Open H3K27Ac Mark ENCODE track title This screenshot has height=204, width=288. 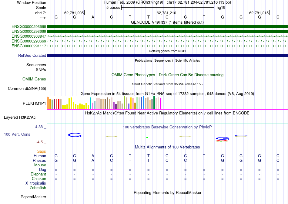[x=167, y=113]
